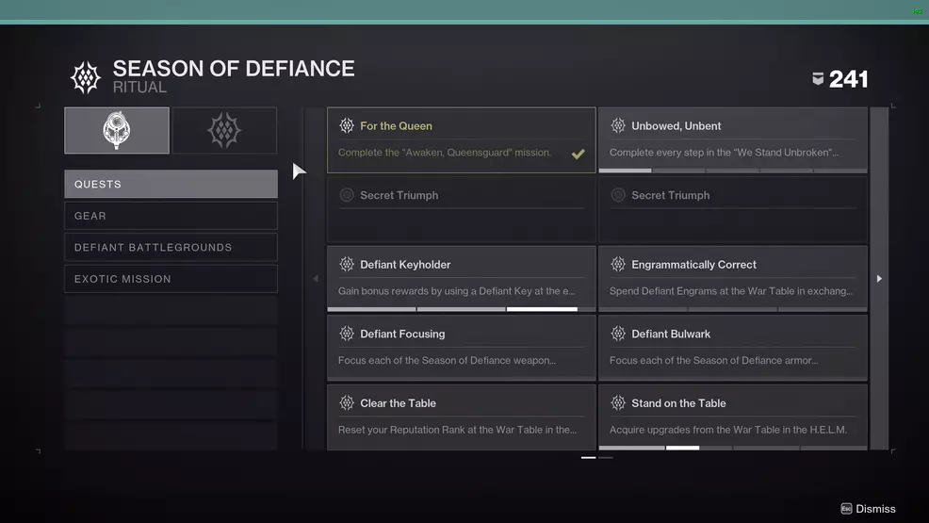Click the Season of Defiance header emblem

86,78
